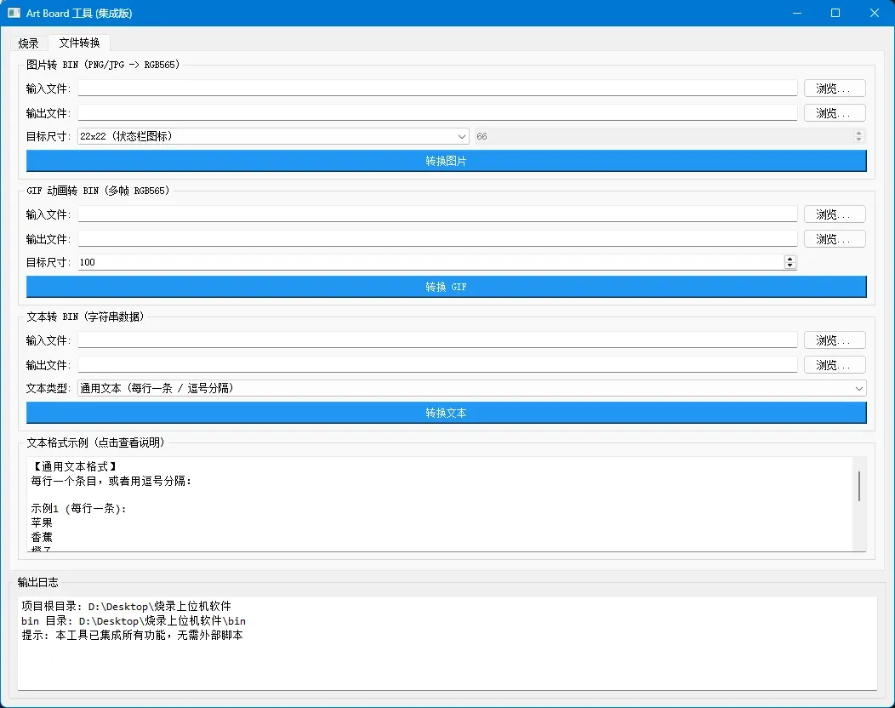Browse for GIF input file
This screenshot has width=895, height=708.
pos(835,214)
